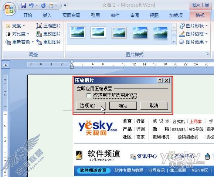
Task: Open the help question mark in dialog
Action: [160, 81]
